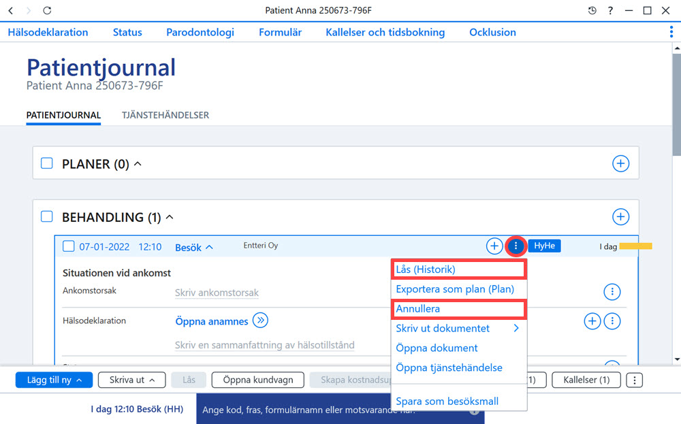This screenshot has width=681, height=424.
Task: Check the PLANER checkbox
Action: coord(46,163)
